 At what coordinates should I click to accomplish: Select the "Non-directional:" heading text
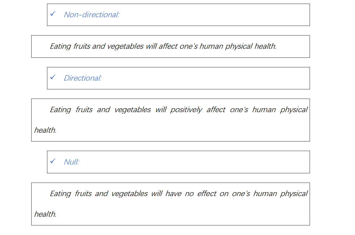[92, 15]
